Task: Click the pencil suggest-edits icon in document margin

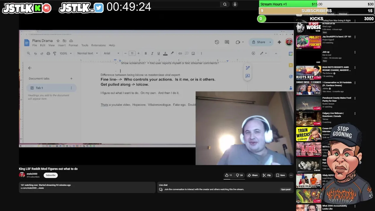Action: click(x=248, y=68)
